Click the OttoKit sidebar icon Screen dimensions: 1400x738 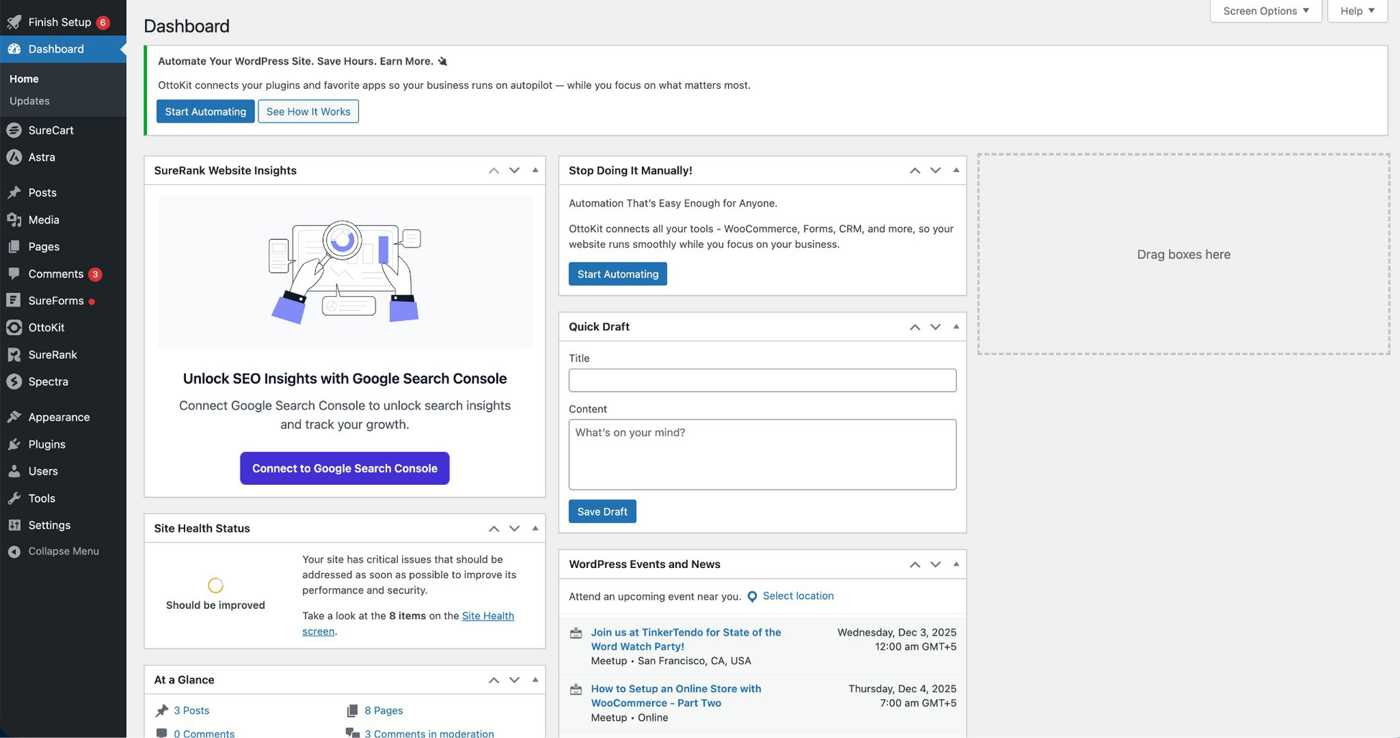(x=15, y=327)
